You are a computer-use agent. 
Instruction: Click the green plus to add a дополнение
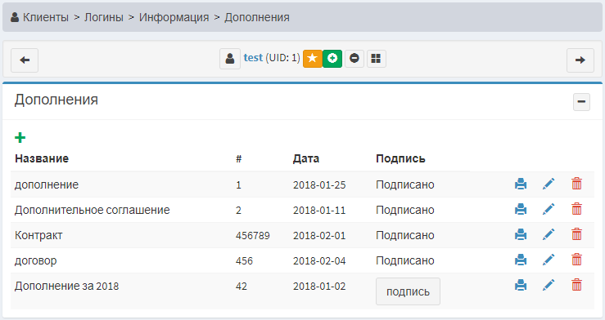pyautogui.click(x=20, y=137)
